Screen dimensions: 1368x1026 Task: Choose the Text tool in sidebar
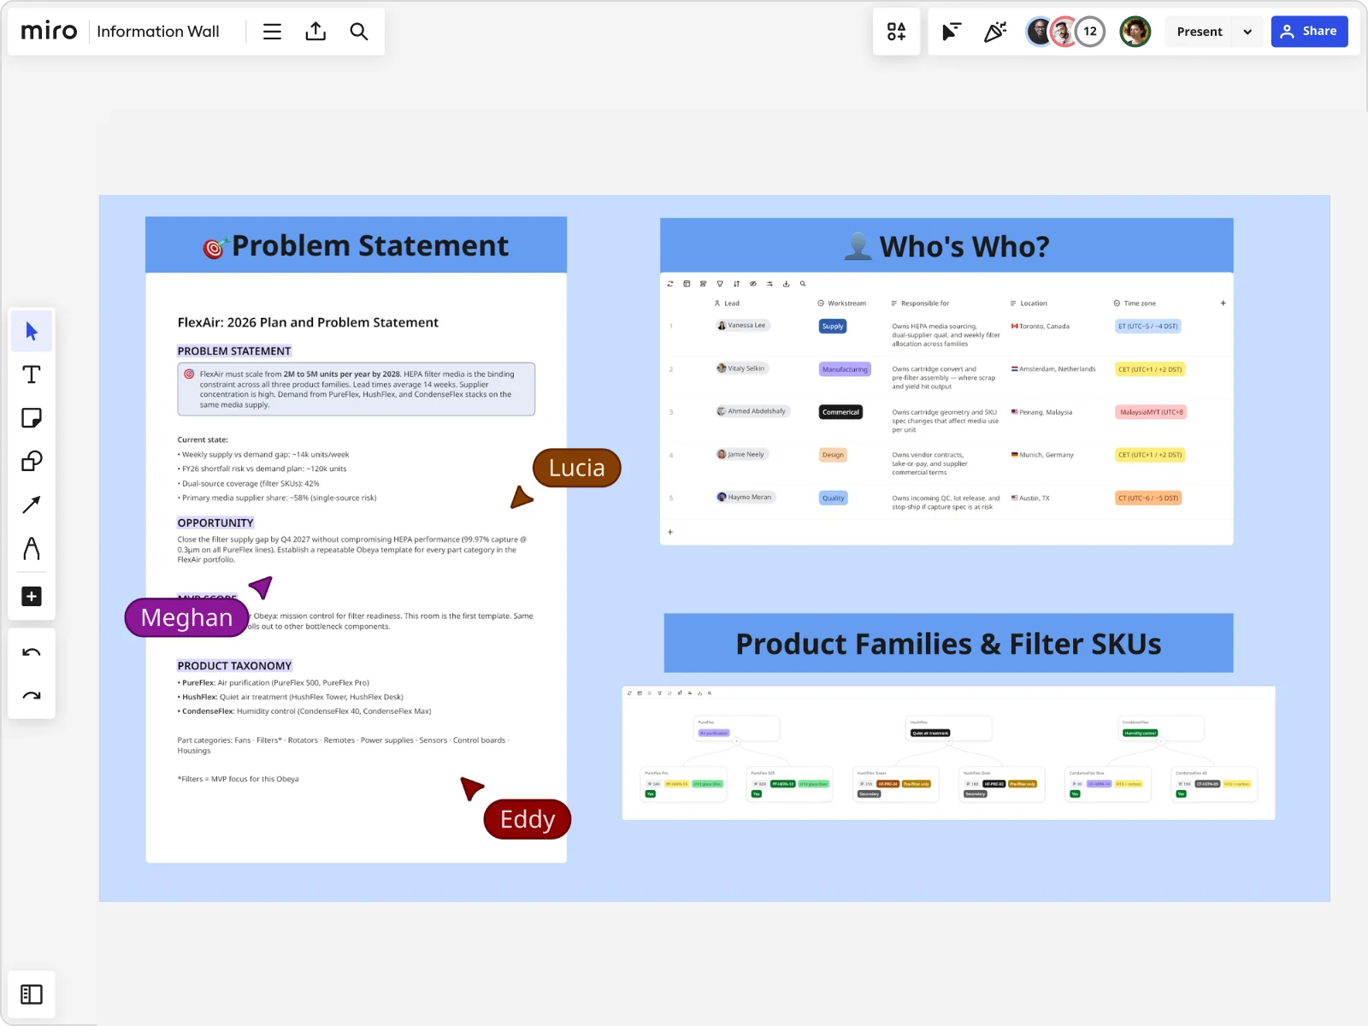32,374
